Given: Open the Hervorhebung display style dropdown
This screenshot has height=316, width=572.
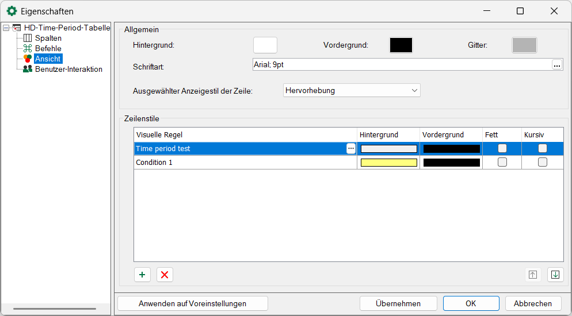Looking at the screenshot, I should [x=352, y=90].
